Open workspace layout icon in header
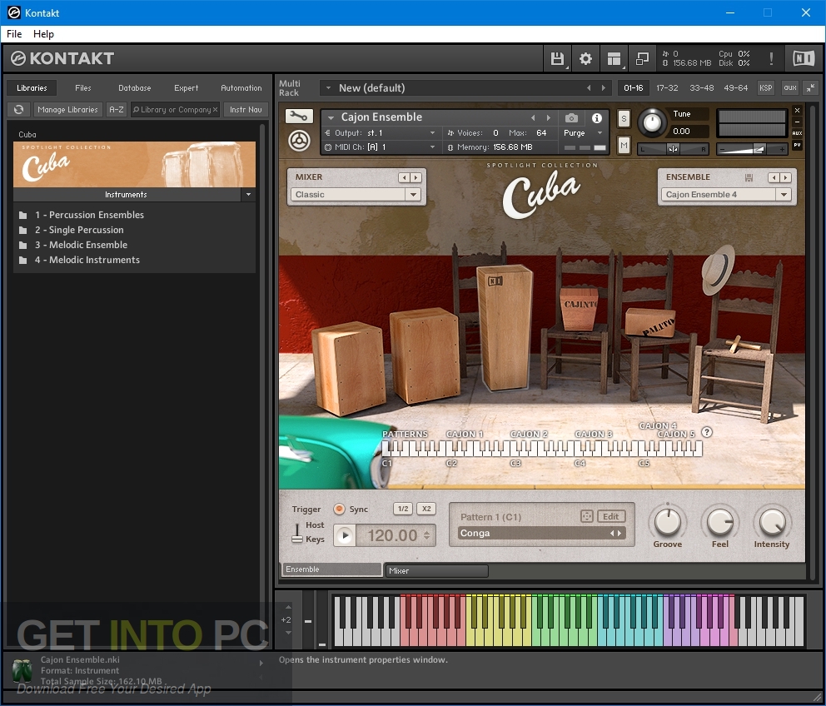Image resolution: width=826 pixels, height=706 pixels. pyautogui.click(x=614, y=58)
